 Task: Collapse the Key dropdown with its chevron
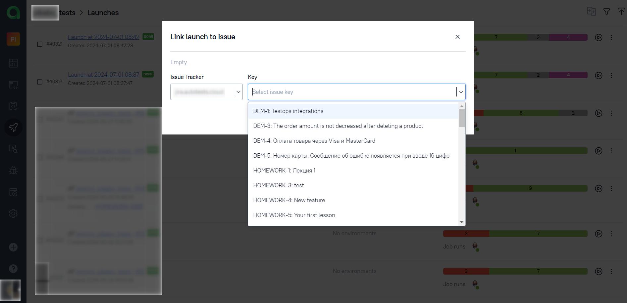coord(461,92)
